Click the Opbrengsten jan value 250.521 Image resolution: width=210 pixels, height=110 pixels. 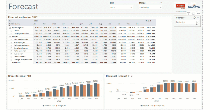point(38,28)
